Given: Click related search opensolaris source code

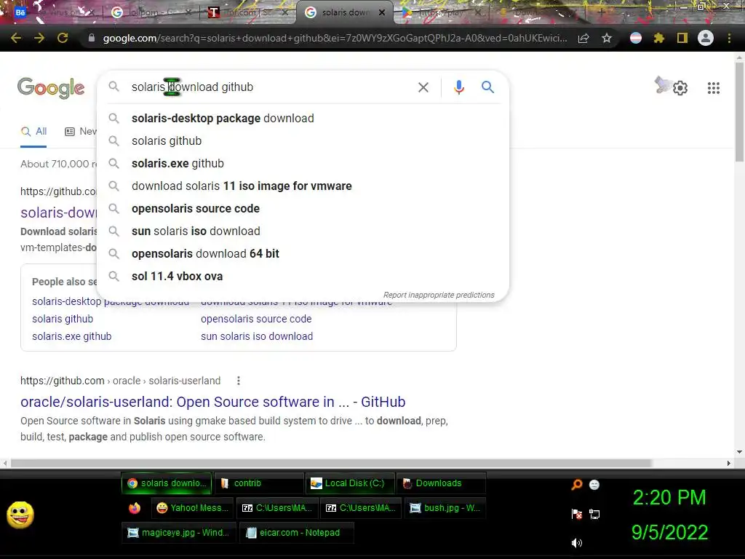Looking at the screenshot, I should point(256,319).
